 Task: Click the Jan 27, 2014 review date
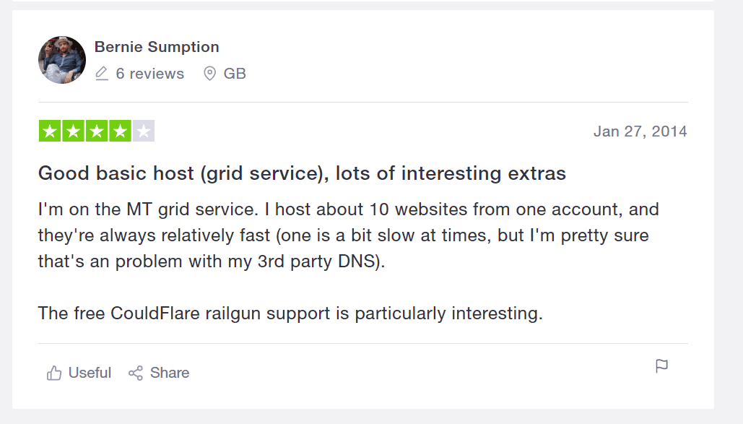click(640, 131)
